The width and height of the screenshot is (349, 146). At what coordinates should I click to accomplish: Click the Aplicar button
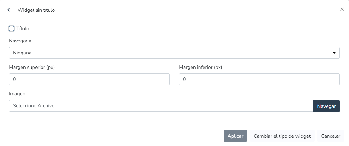(235, 136)
